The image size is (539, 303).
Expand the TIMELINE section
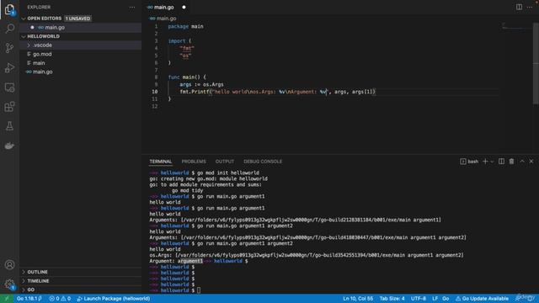(38, 281)
